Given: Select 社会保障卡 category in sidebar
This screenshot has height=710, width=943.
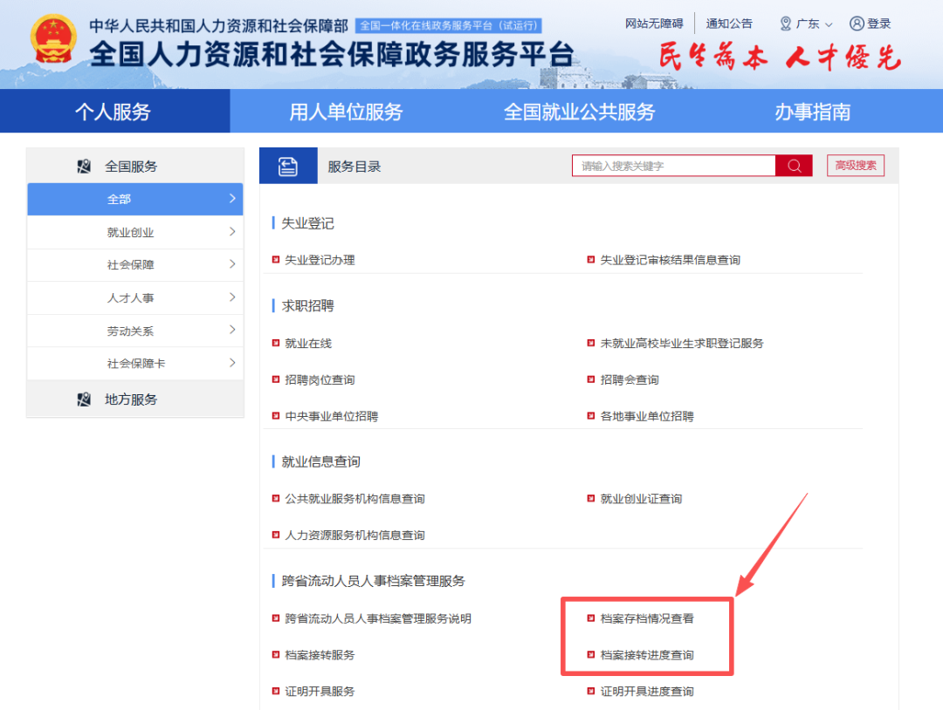Looking at the screenshot, I should pos(135,364).
